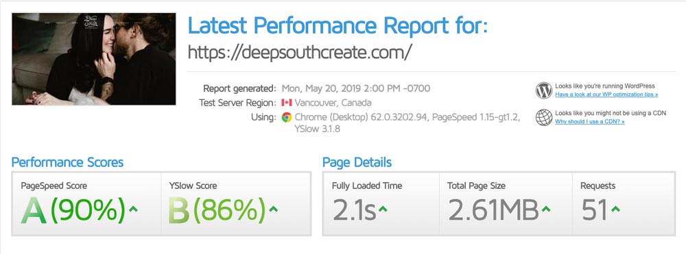The width and height of the screenshot is (686, 254).
Task: Click the WordPress logo icon
Action: tap(544, 90)
